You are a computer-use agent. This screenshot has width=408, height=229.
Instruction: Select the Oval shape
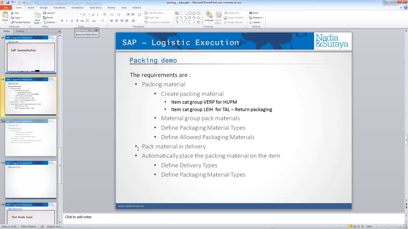[x=194, y=13]
